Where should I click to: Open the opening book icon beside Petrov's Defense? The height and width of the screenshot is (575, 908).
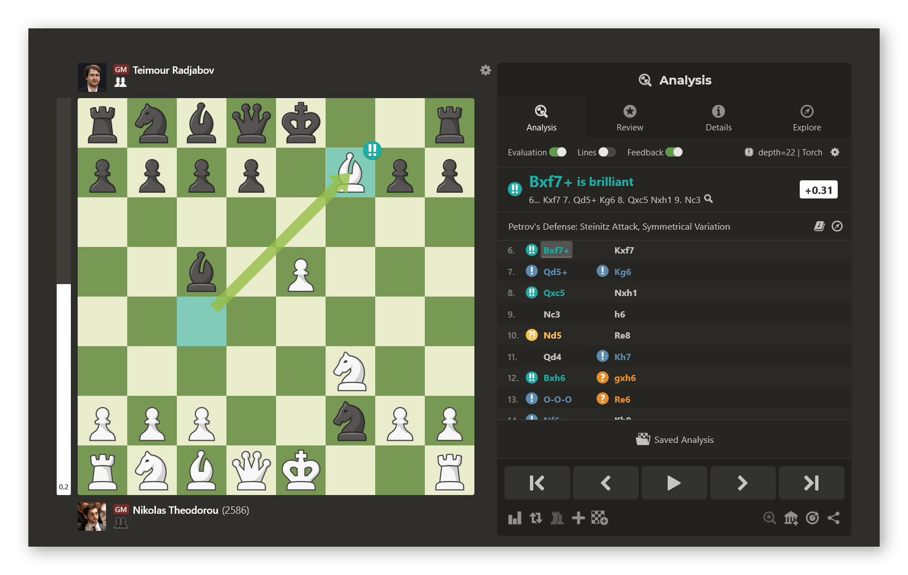coord(819,226)
